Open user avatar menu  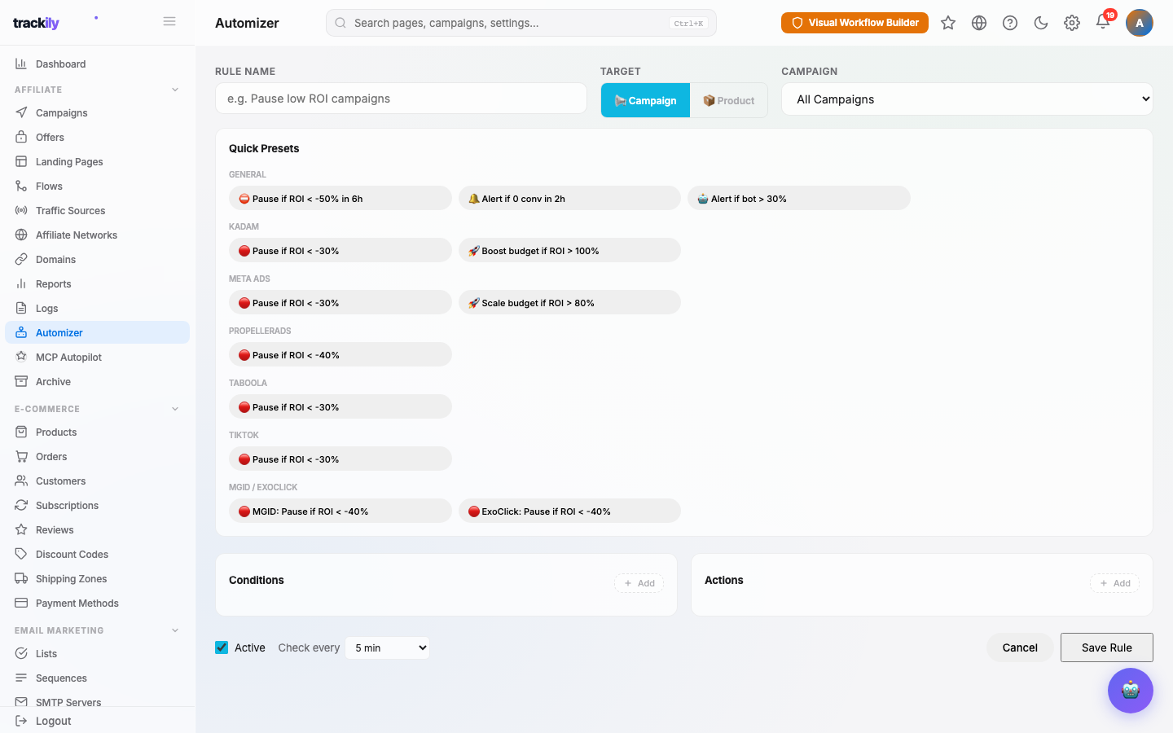pyautogui.click(x=1140, y=23)
